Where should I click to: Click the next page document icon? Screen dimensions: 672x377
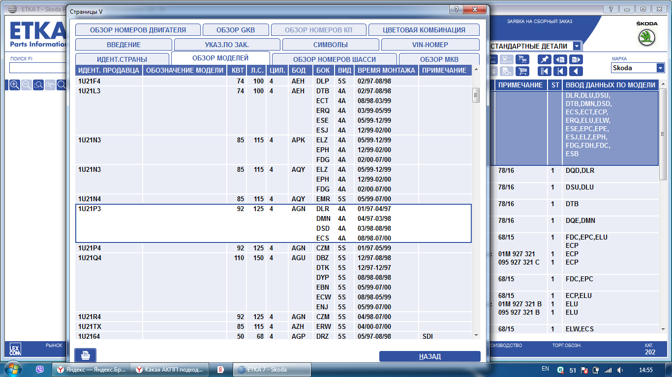576,59
